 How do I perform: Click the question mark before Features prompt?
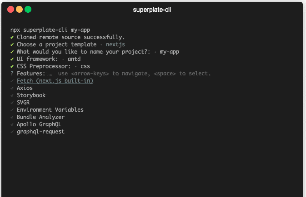click(x=12, y=74)
